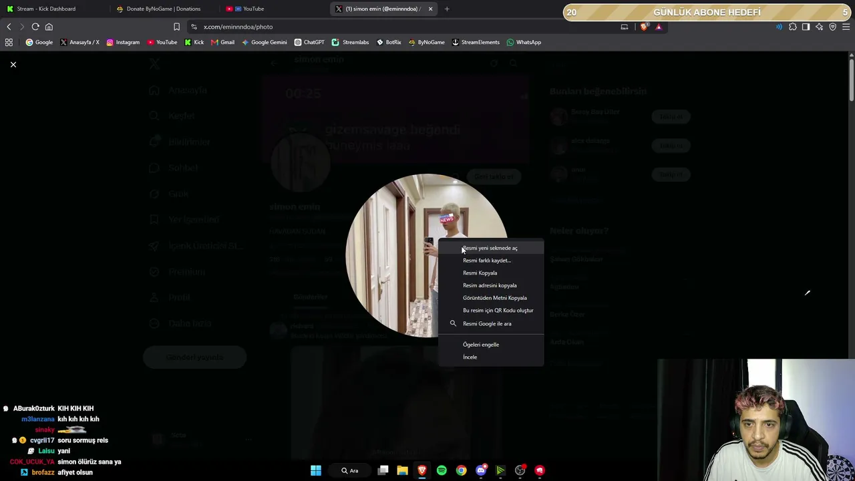Screen dimensions: 855x481
Task: Open the browser main menu
Action: (x=846, y=27)
